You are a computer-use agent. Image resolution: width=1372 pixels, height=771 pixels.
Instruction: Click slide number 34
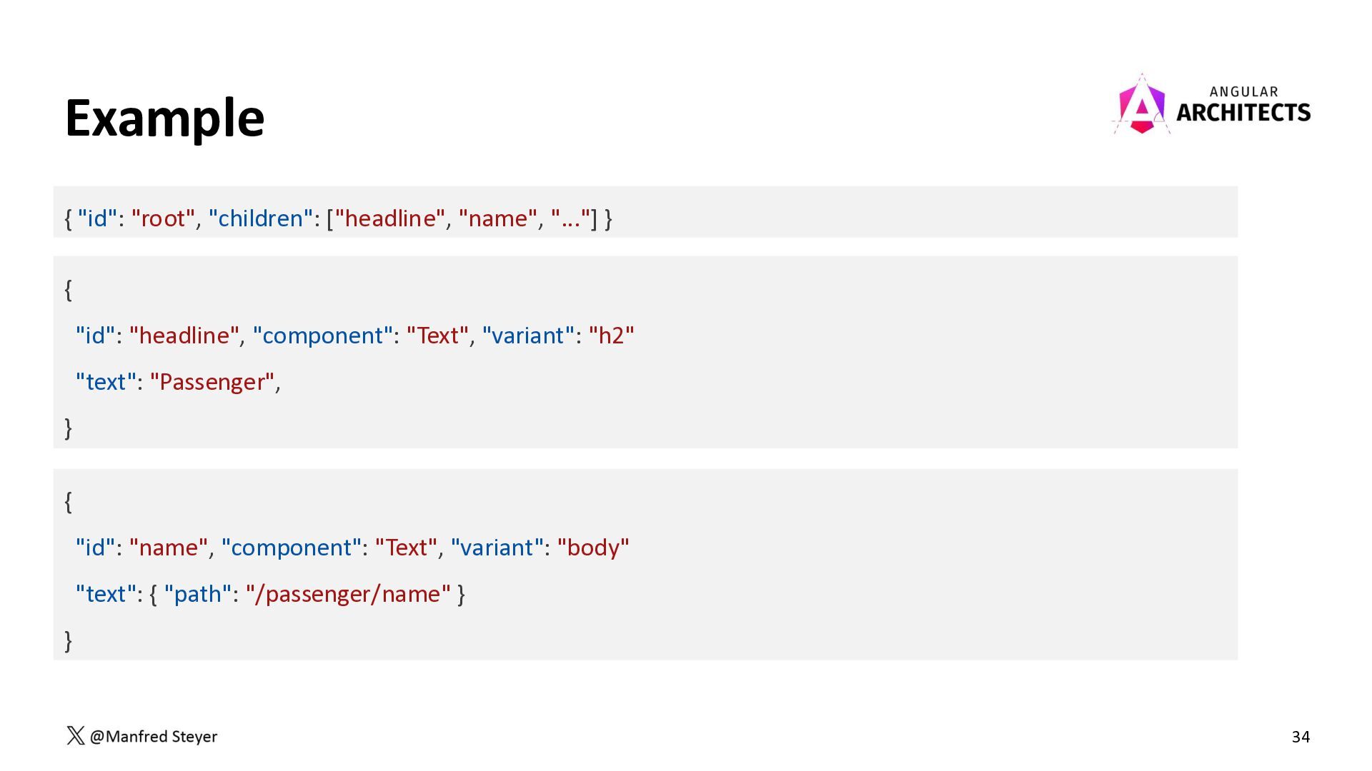click(x=1301, y=737)
